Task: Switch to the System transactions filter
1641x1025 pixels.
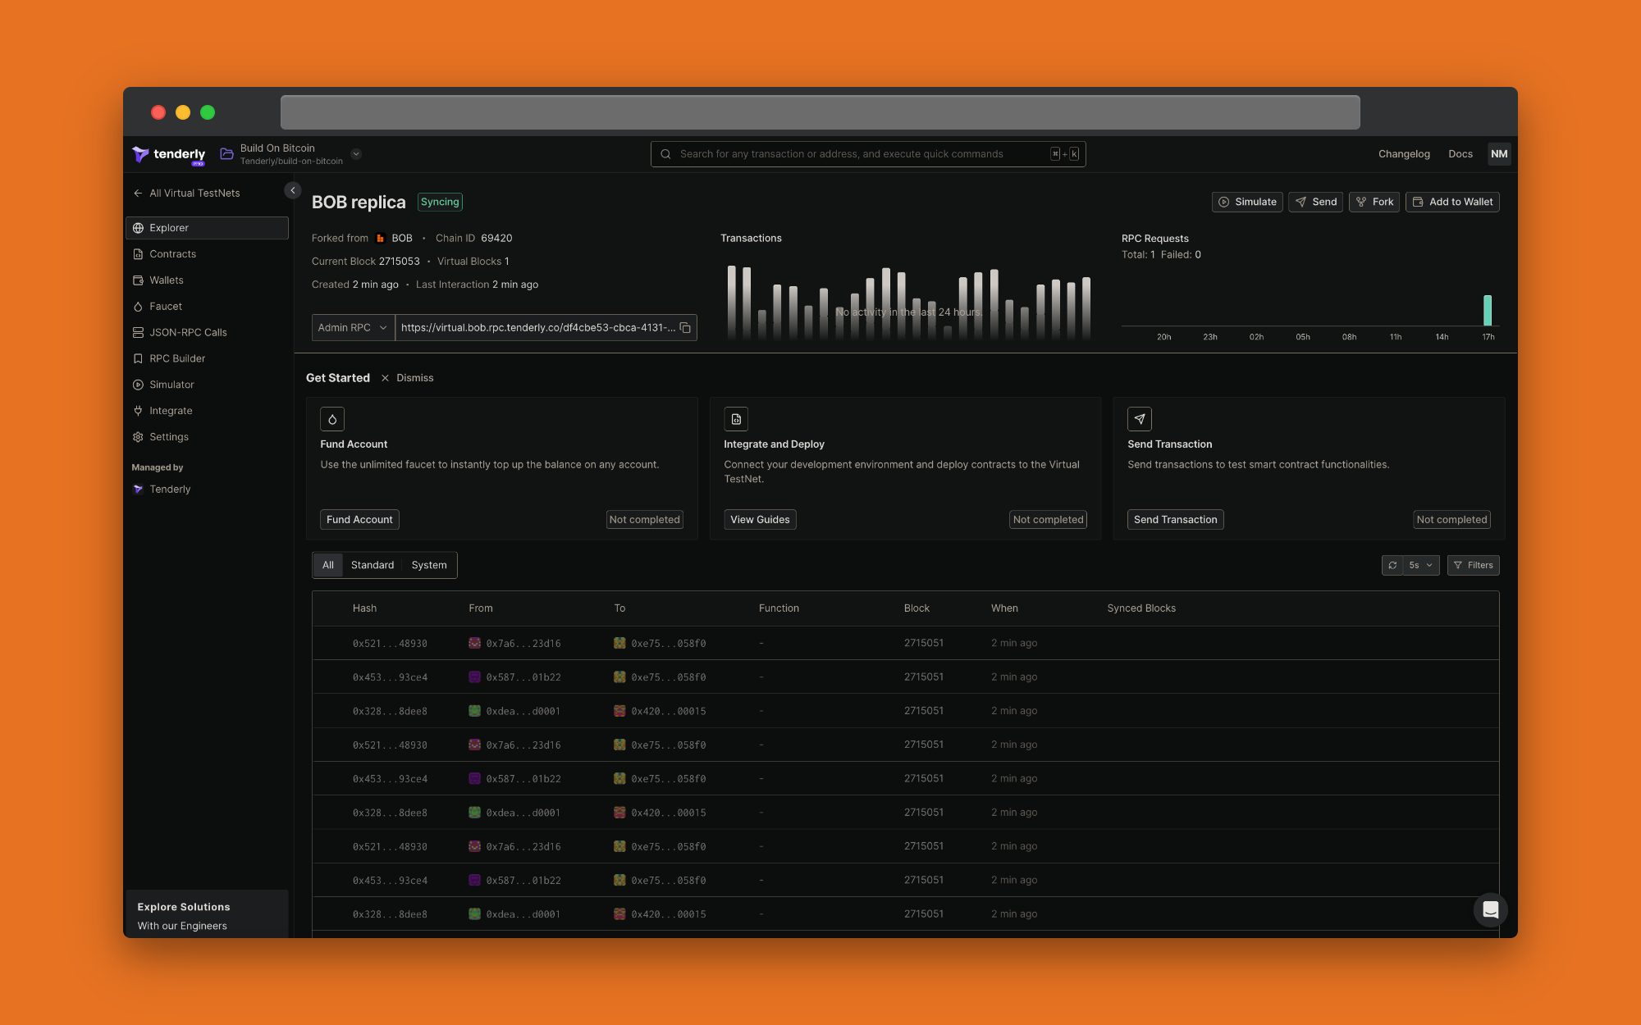Action: (429, 565)
